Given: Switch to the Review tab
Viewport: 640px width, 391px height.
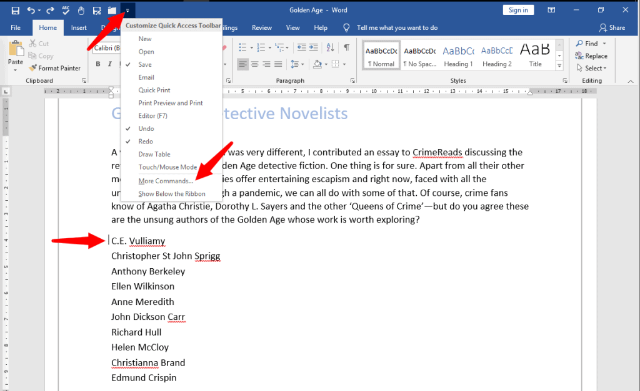Looking at the screenshot, I should point(262,27).
